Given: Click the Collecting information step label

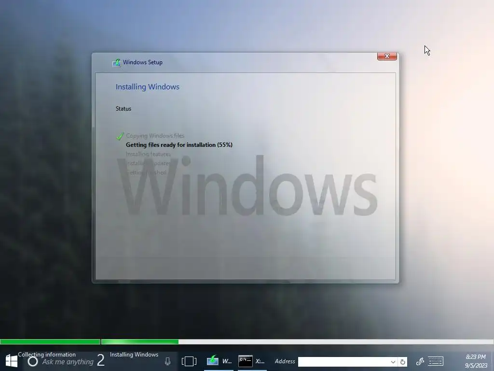Looking at the screenshot, I should click(x=47, y=355).
